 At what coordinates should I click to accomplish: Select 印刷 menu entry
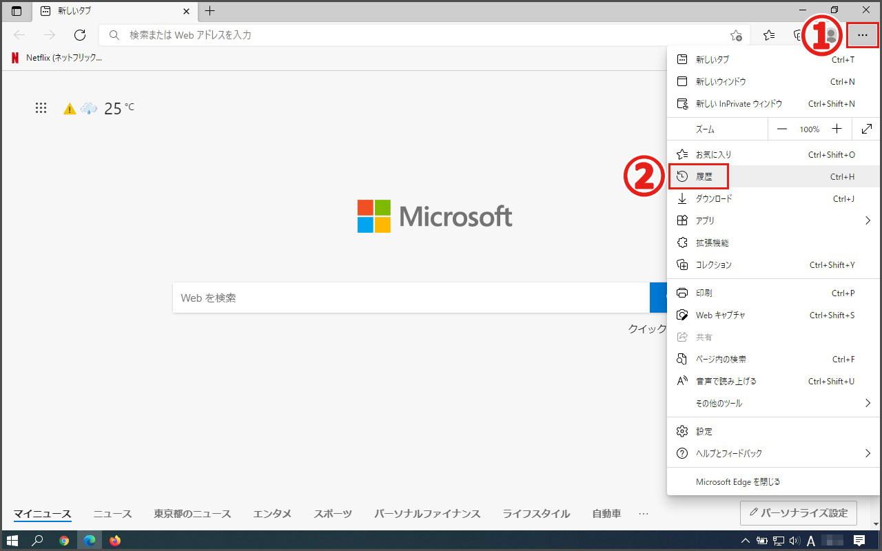click(x=772, y=293)
